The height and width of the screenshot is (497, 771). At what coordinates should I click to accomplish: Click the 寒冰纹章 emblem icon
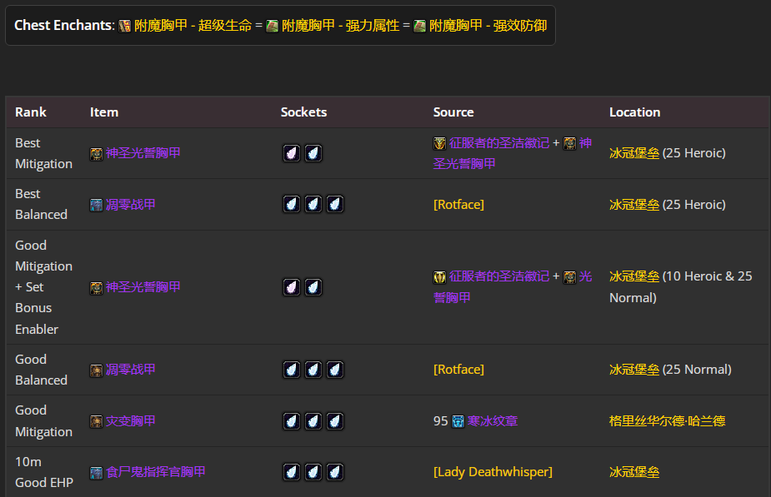pos(458,421)
